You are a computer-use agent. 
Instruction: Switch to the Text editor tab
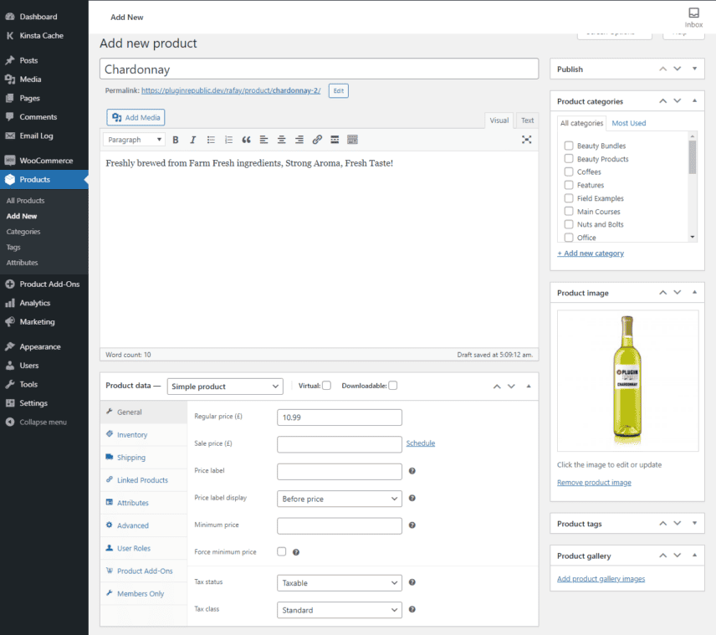click(x=527, y=120)
